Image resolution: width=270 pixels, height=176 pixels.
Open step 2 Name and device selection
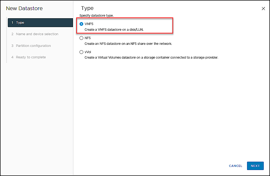35,34
